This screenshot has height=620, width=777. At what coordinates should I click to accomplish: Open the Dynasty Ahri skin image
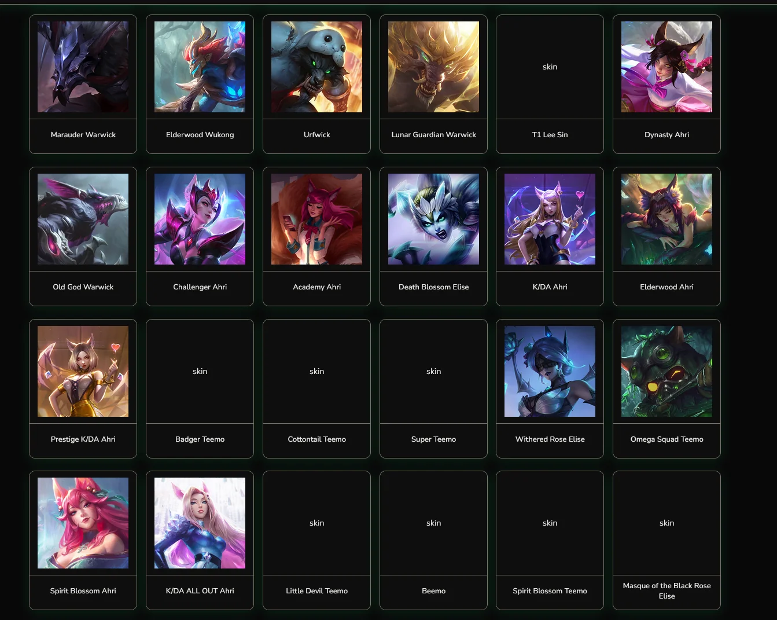pyautogui.click(x=666, y=67)
